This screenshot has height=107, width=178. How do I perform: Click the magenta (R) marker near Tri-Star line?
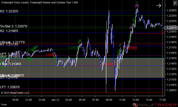[131, 28]
